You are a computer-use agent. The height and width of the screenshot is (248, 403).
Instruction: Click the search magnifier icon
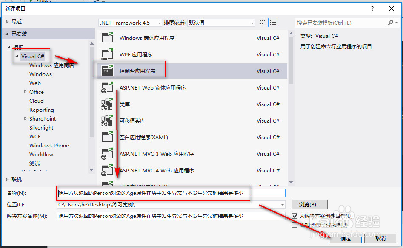click(x=390, y=23)
